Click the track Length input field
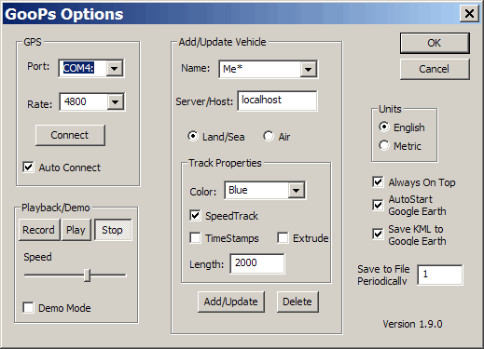484x349 pixels. 257,263
